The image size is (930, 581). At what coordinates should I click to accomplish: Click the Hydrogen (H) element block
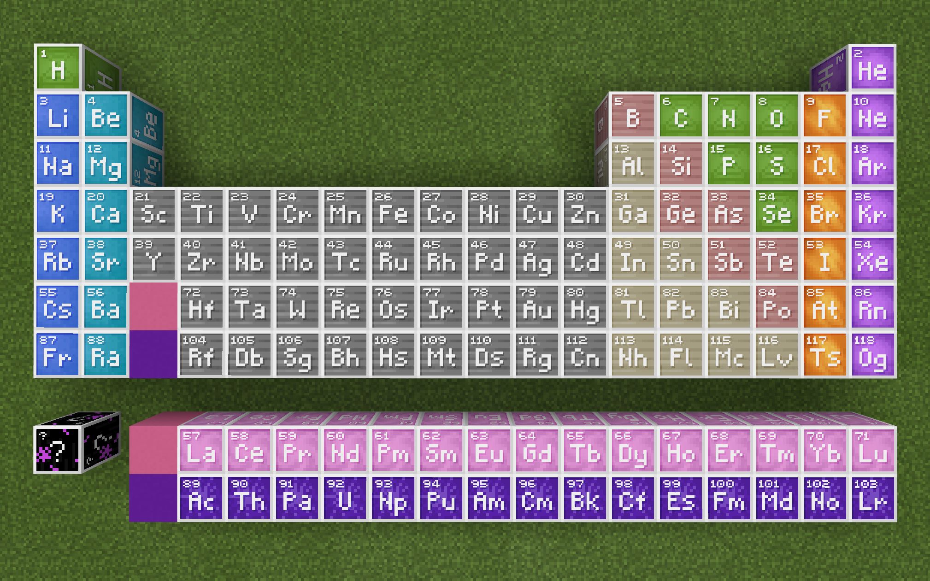click(x=58, y=67)
